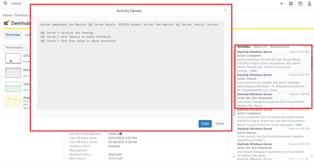314x163 pixels.
Task: Click 'Action: Started' at 7:07 PM activity
Action: [246, 78]
